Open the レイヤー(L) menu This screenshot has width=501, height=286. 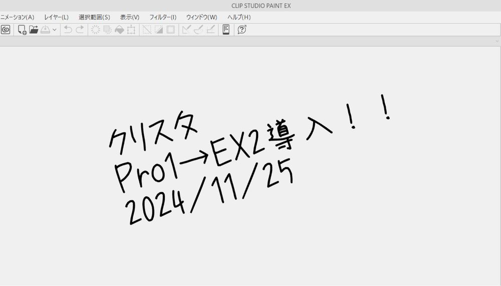point(56,17)
